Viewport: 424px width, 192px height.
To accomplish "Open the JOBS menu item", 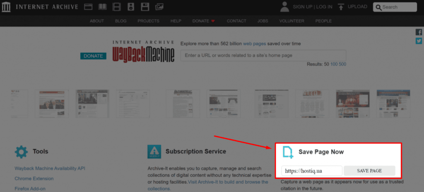I will coord(263,21).
